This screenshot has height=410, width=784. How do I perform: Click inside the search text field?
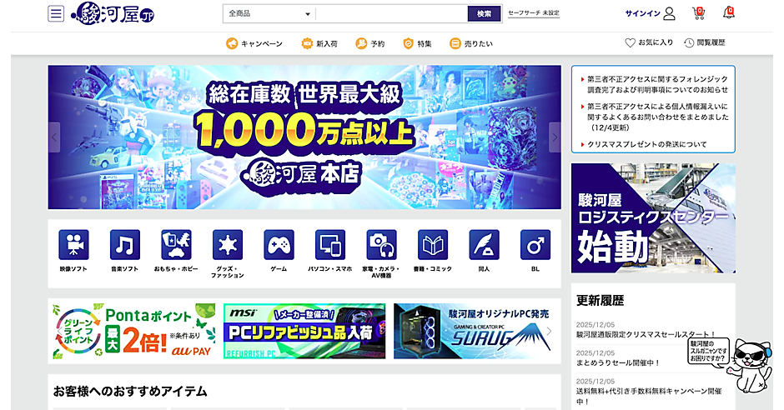pyautogui.click(x=391, y=14)
